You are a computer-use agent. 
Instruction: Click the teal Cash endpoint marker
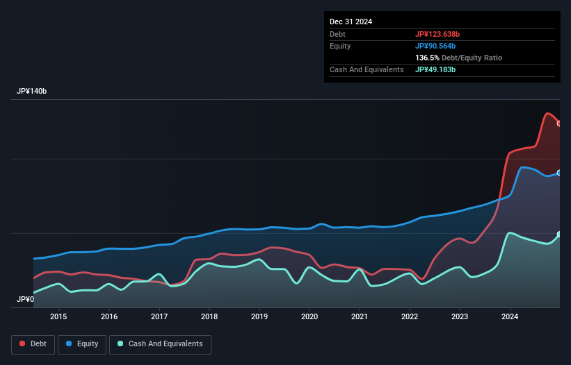point(559,235)
